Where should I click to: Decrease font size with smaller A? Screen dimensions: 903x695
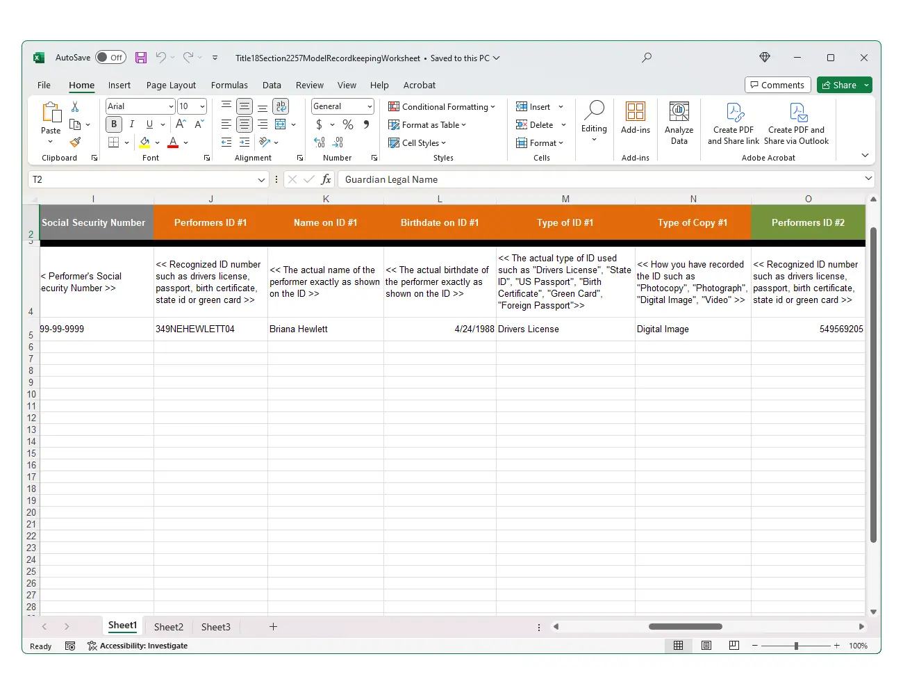(199, 124)
